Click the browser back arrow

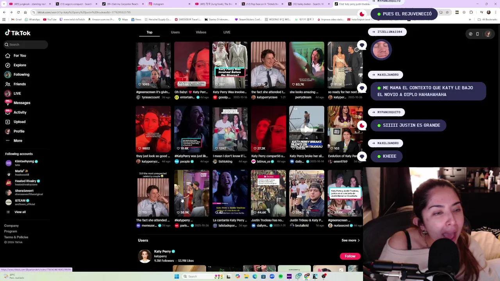pyautogui.click(x=4, y=12)
